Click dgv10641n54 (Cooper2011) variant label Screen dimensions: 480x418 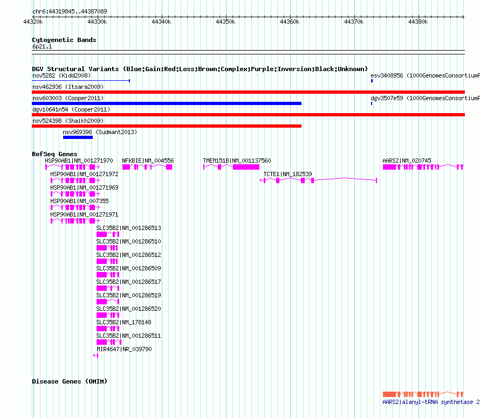(71, 109)
